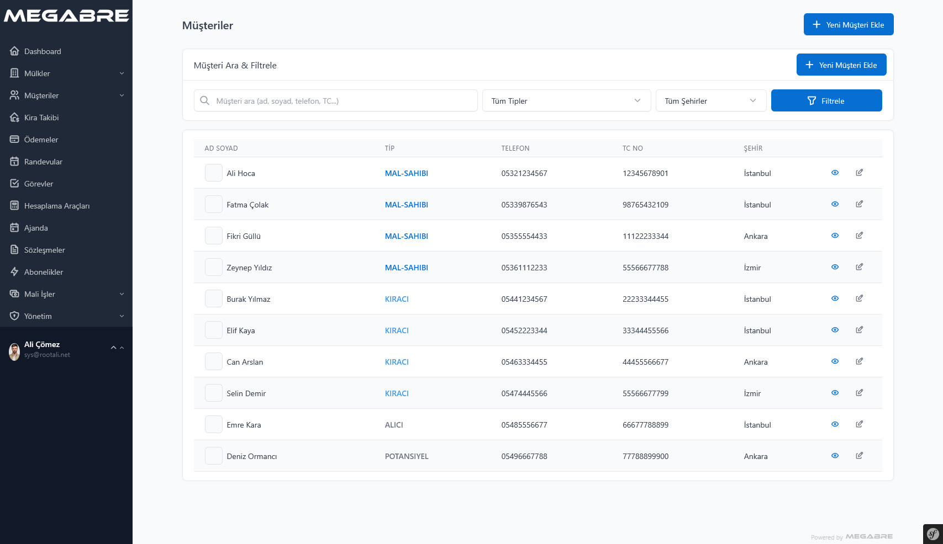Click the top Yeni Müşteri Ekle button
The height and width of the screenshot is (544, 943).
848,25
